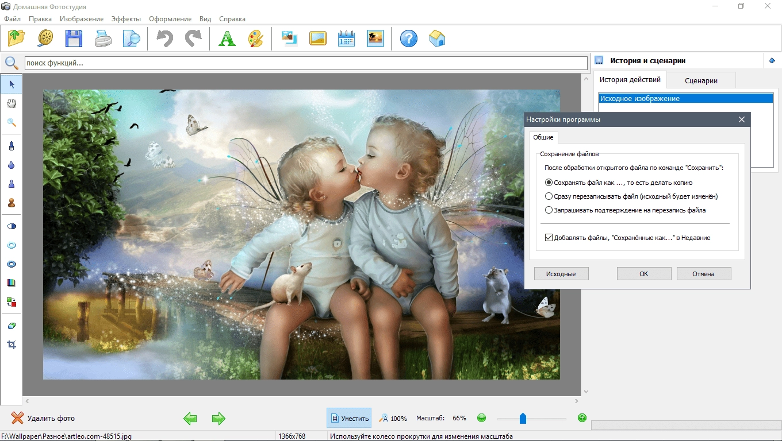Image resolution: width=782 pixels, height=441 pixels.
Task: Open the Справка menu
Action: pyautogui.click(x=232, y=19)
